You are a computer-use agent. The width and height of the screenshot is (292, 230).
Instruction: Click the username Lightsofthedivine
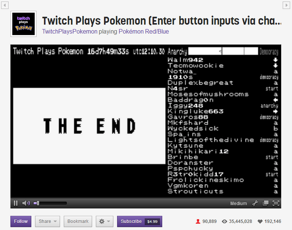pyautogui.click(x=210, y=140)
